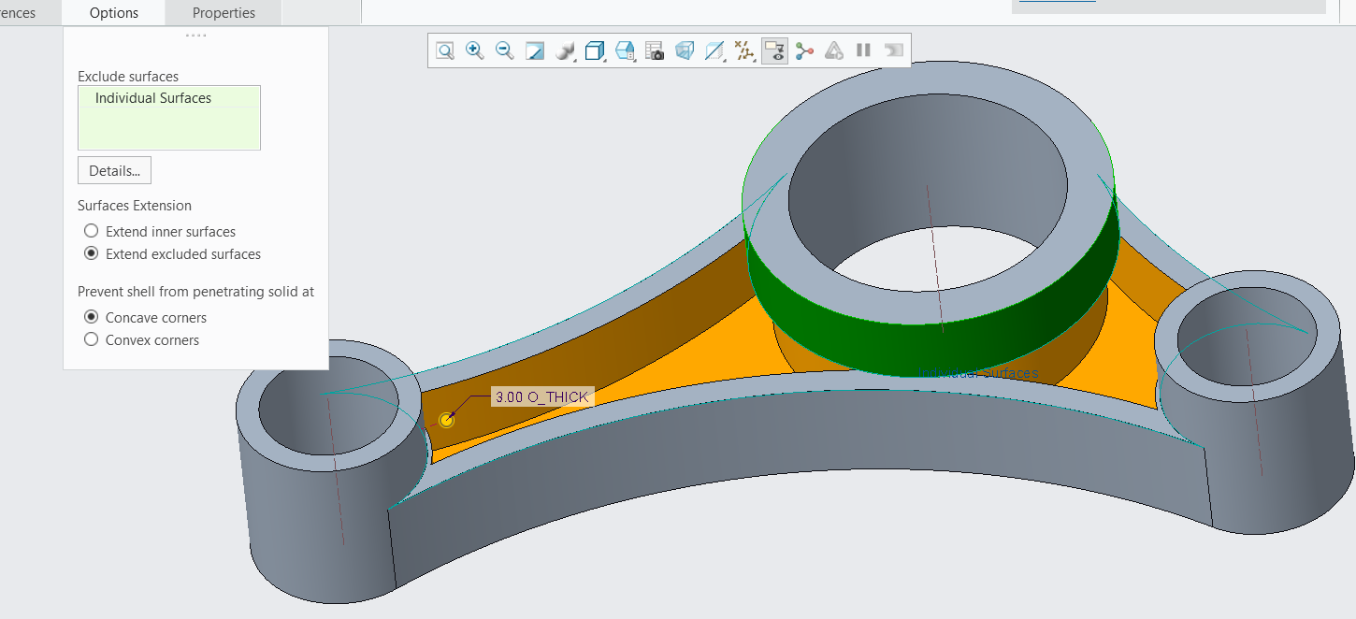This screenshot has width=1356, height=619.
Task: Pause the shell feature tool
Action: point(863,50)
